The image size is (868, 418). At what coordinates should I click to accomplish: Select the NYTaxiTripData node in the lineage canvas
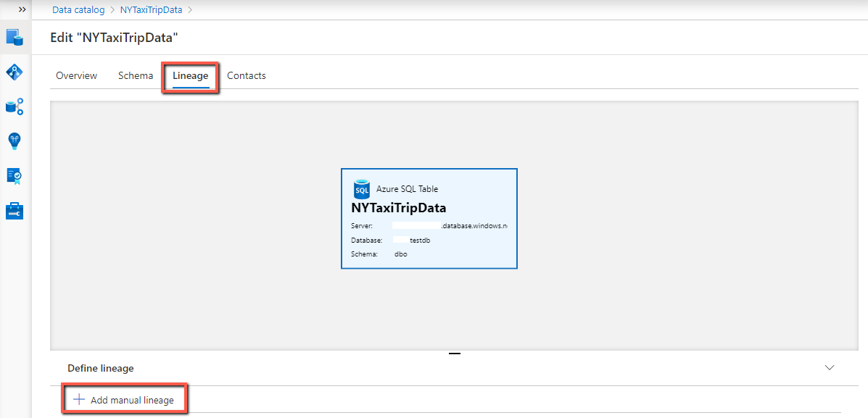click(429, 218)
